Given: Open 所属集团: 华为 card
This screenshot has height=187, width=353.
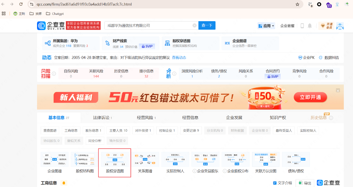Looking at the screenshot, I should click(71, 43).
